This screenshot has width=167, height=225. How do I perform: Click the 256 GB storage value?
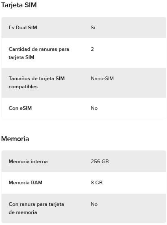click(100, 162)
